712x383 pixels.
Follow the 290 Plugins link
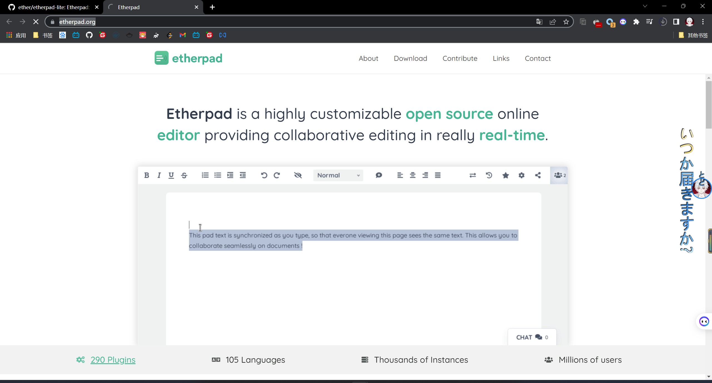pyautogui.click(x=113, y=360)
